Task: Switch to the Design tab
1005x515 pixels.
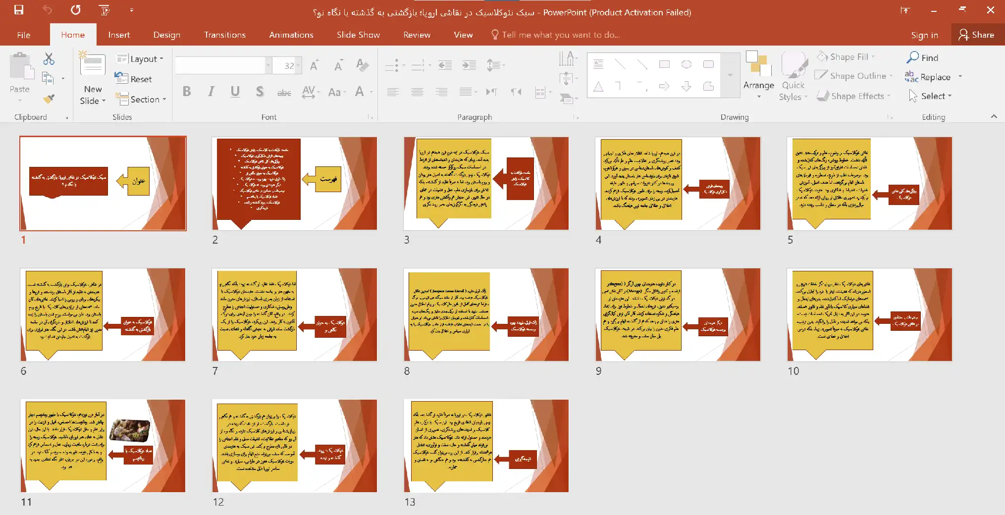Action: [x=166, y=35]
